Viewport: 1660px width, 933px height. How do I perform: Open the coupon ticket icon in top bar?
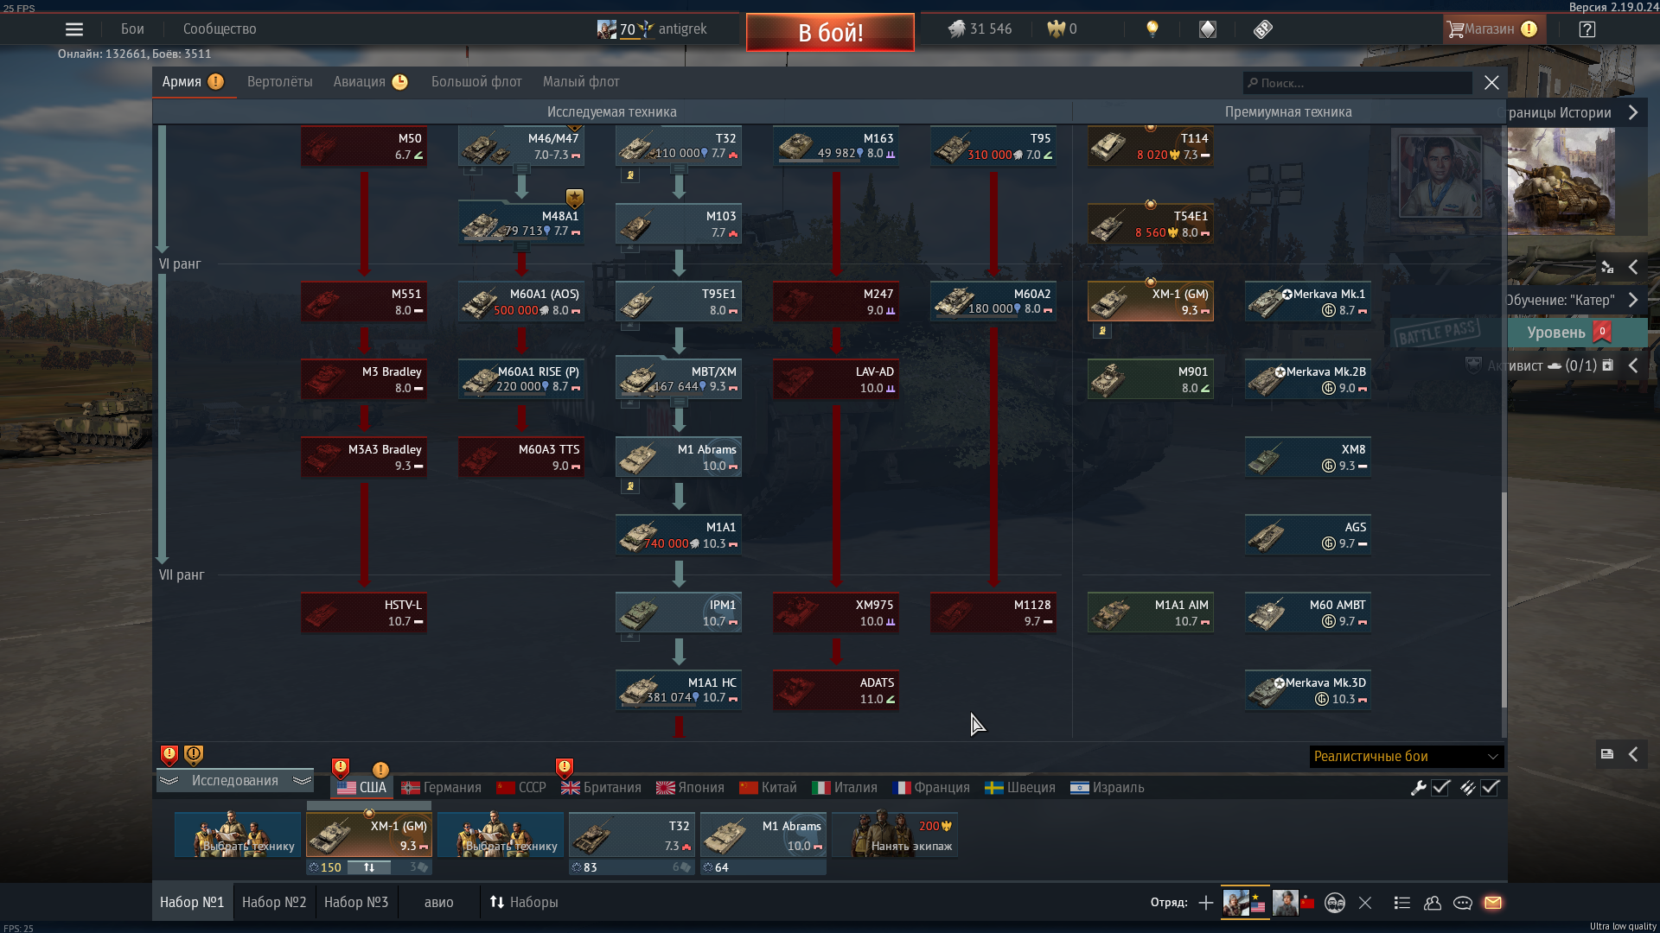tap(1263, 29)
